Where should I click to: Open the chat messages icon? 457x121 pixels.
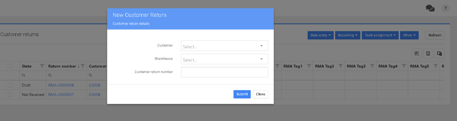[430, 8]
